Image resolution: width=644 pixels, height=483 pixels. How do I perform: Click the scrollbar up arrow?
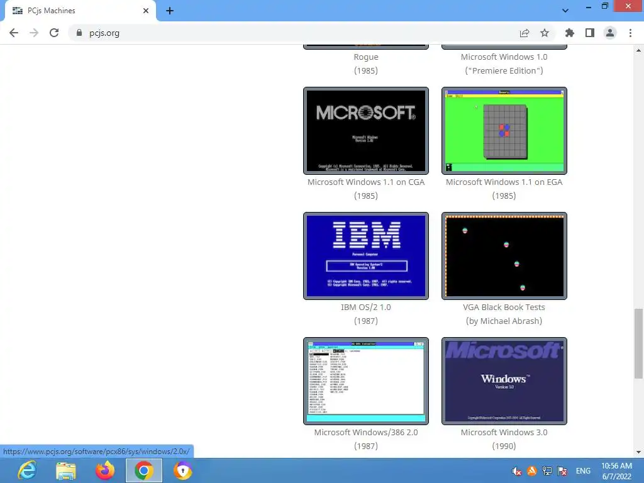tap(638, 50)
